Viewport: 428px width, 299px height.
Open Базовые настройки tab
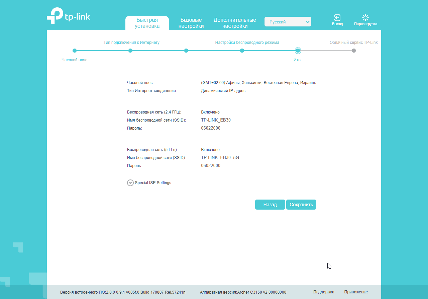[191, 23]
